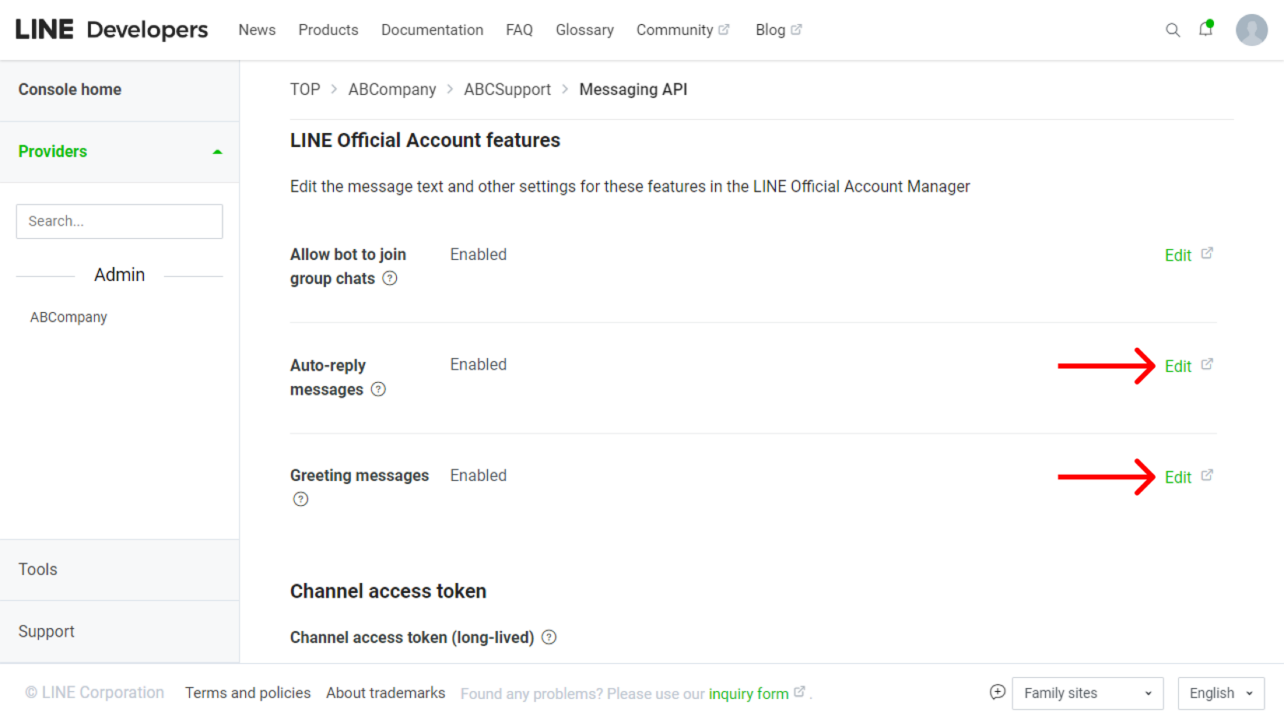This screenshot has width=1284, height=723.
Task: Click the LINE Developers logo
Action: pos(111,30)
